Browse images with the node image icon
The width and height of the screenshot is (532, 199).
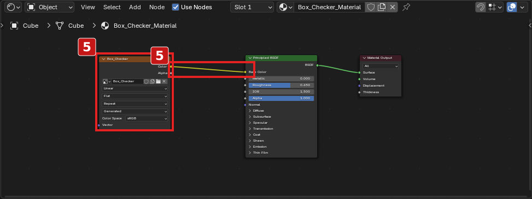pos(107,82)
